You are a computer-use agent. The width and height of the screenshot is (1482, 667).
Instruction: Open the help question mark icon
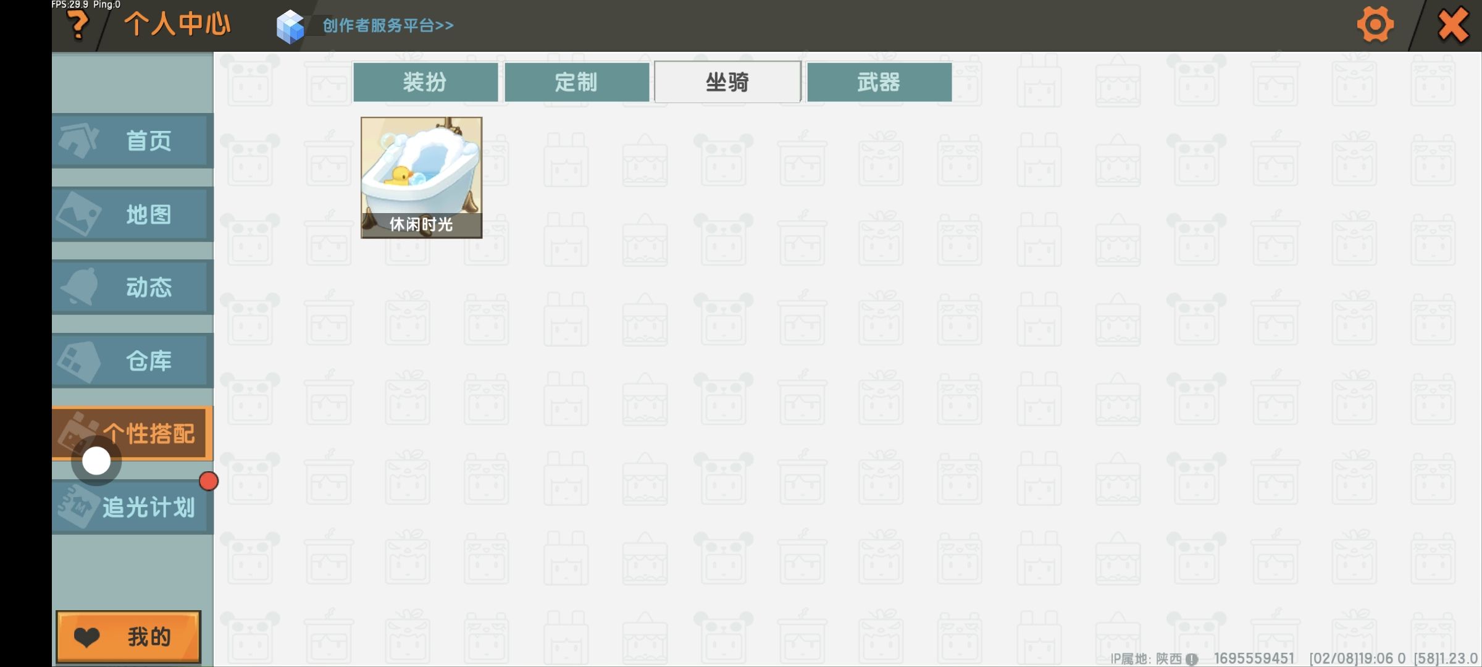click(x=78, y=26)
